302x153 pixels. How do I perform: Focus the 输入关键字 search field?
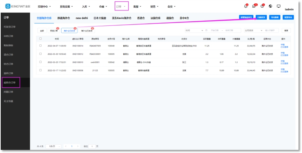coord(272,30)
